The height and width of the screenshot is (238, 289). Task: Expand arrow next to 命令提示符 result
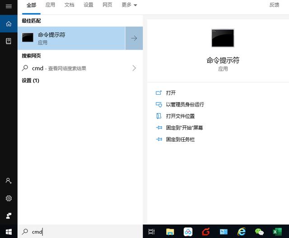click(x=134, y=38)
